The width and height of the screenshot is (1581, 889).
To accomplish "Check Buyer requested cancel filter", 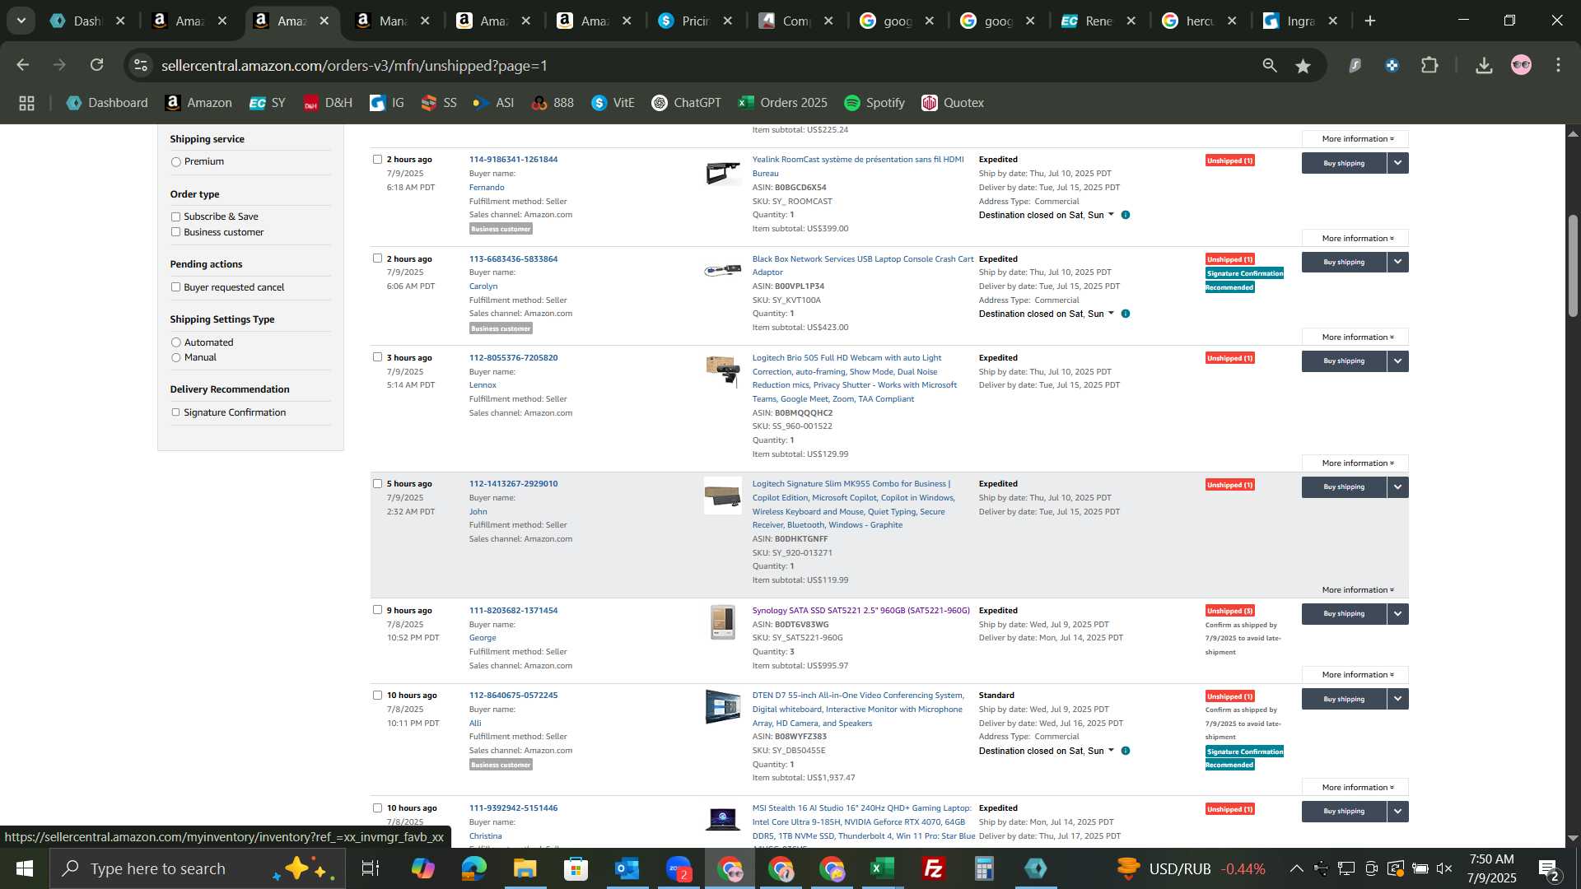I will [175, 287].
